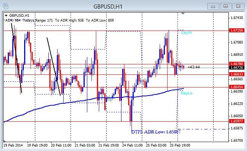Select the 1.66633 red price label
The image size is (247, 151).
click(x=237, y=74)
